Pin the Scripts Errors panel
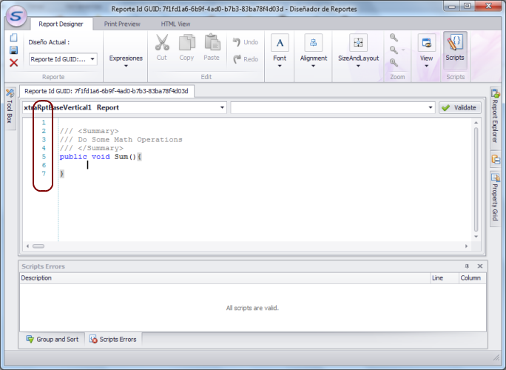 click(467, 266)
